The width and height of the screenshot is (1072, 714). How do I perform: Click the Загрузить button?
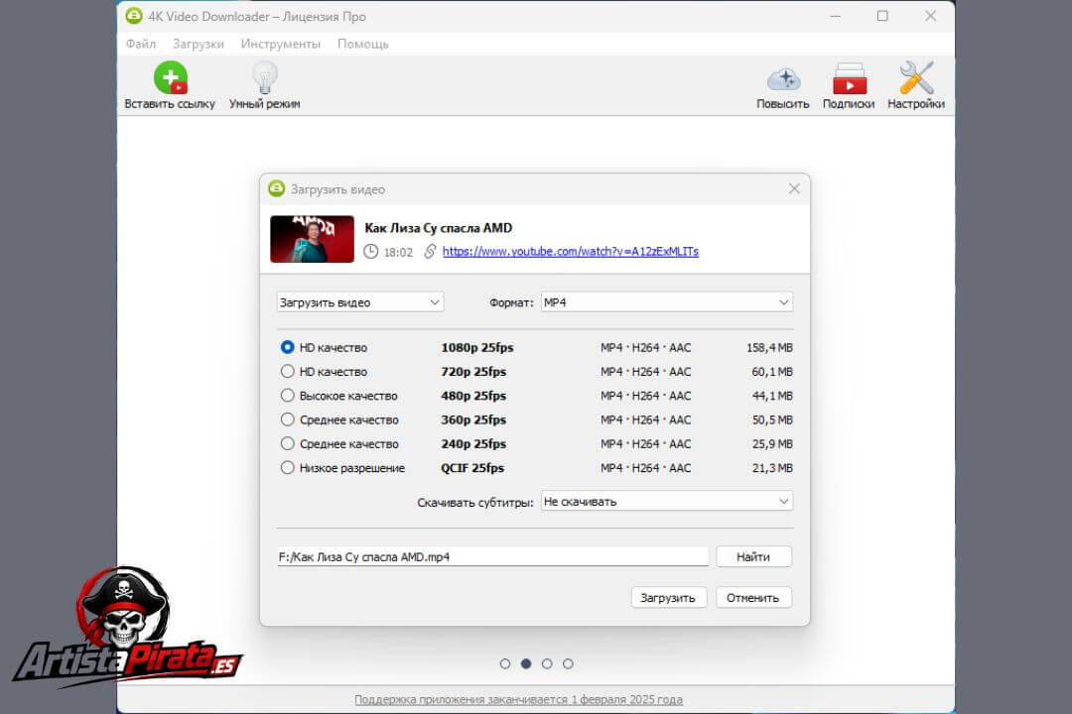(x=668, y=597)
